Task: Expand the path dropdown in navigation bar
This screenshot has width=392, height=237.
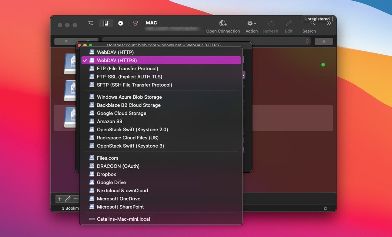Action: click(x=307, y=41)
